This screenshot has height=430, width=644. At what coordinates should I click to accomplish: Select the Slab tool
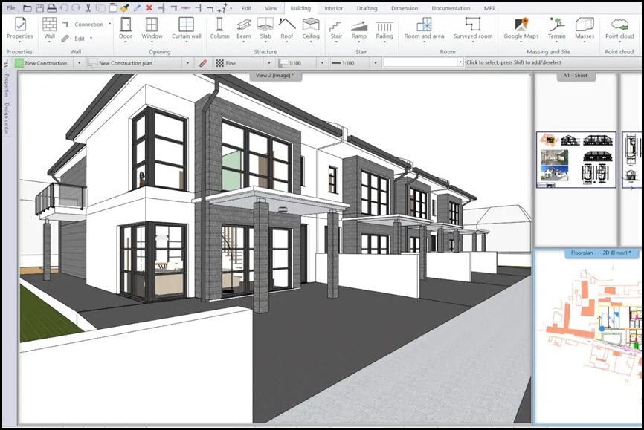[265, 29]
